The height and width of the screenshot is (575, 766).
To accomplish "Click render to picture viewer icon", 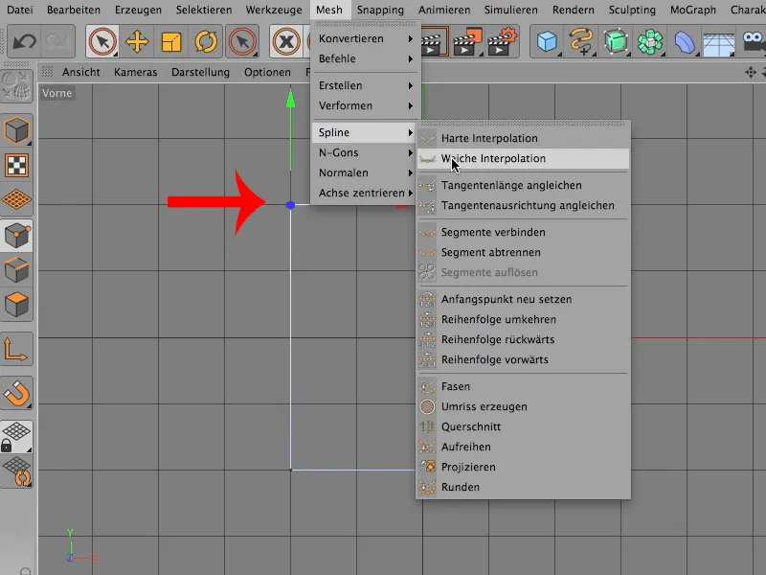I will pos(467,42).
